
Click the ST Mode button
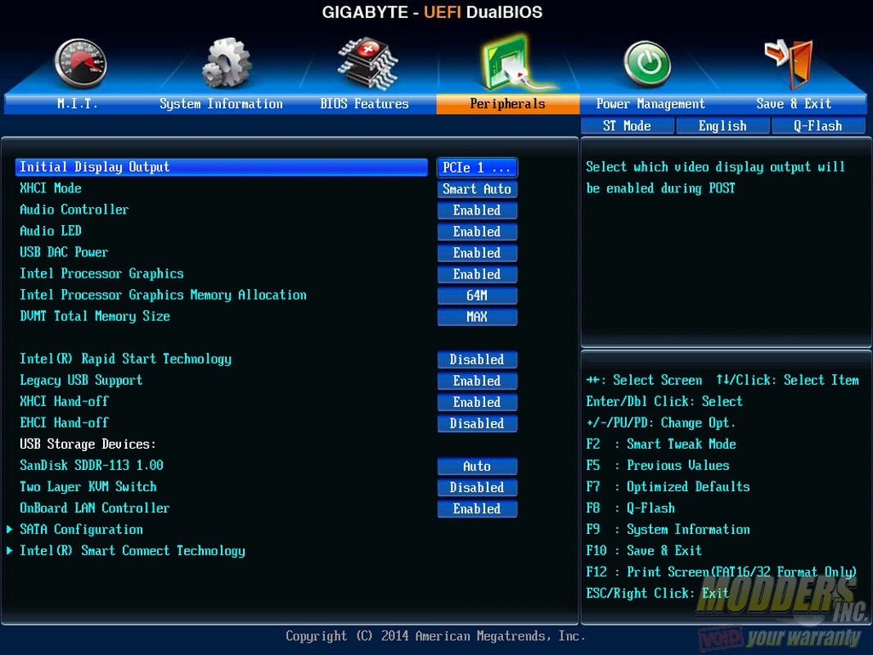627,126
